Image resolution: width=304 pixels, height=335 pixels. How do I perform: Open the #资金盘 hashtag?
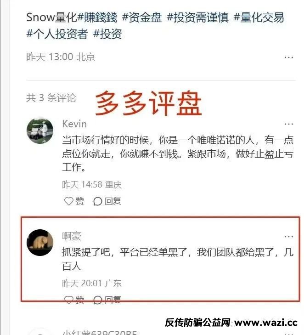click(142, 17)
